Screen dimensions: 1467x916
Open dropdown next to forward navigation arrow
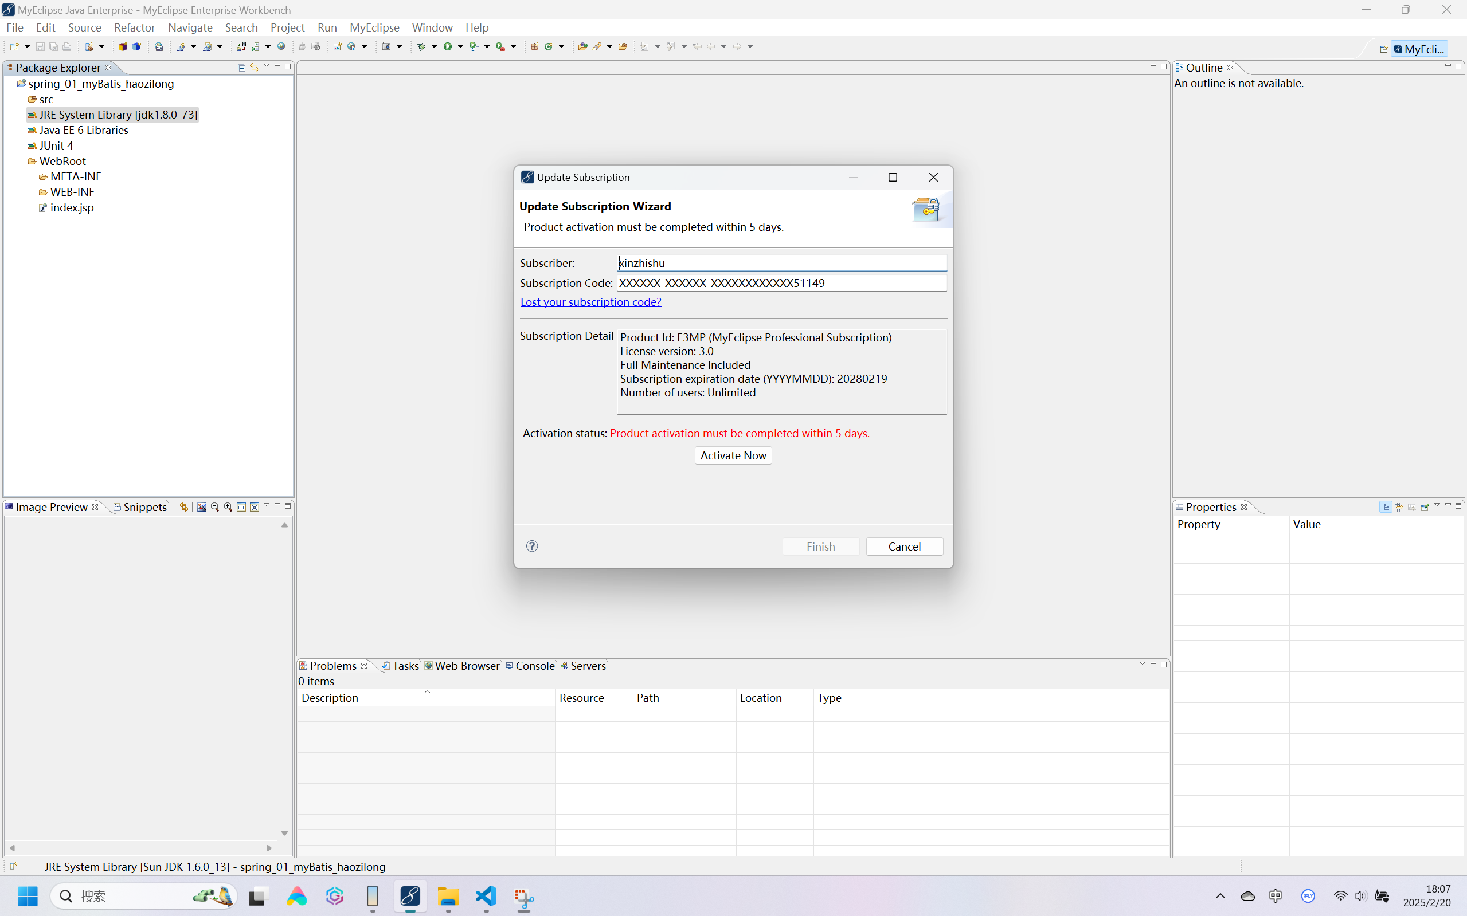pos(750,46)
